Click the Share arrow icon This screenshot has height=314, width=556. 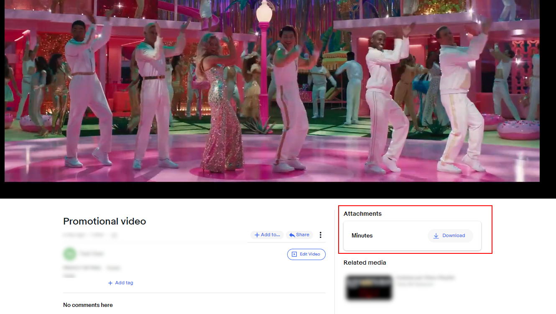click(x=292, y=235)
